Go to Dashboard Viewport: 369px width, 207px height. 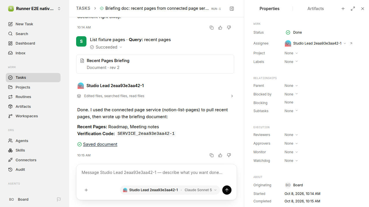point(33,43)
